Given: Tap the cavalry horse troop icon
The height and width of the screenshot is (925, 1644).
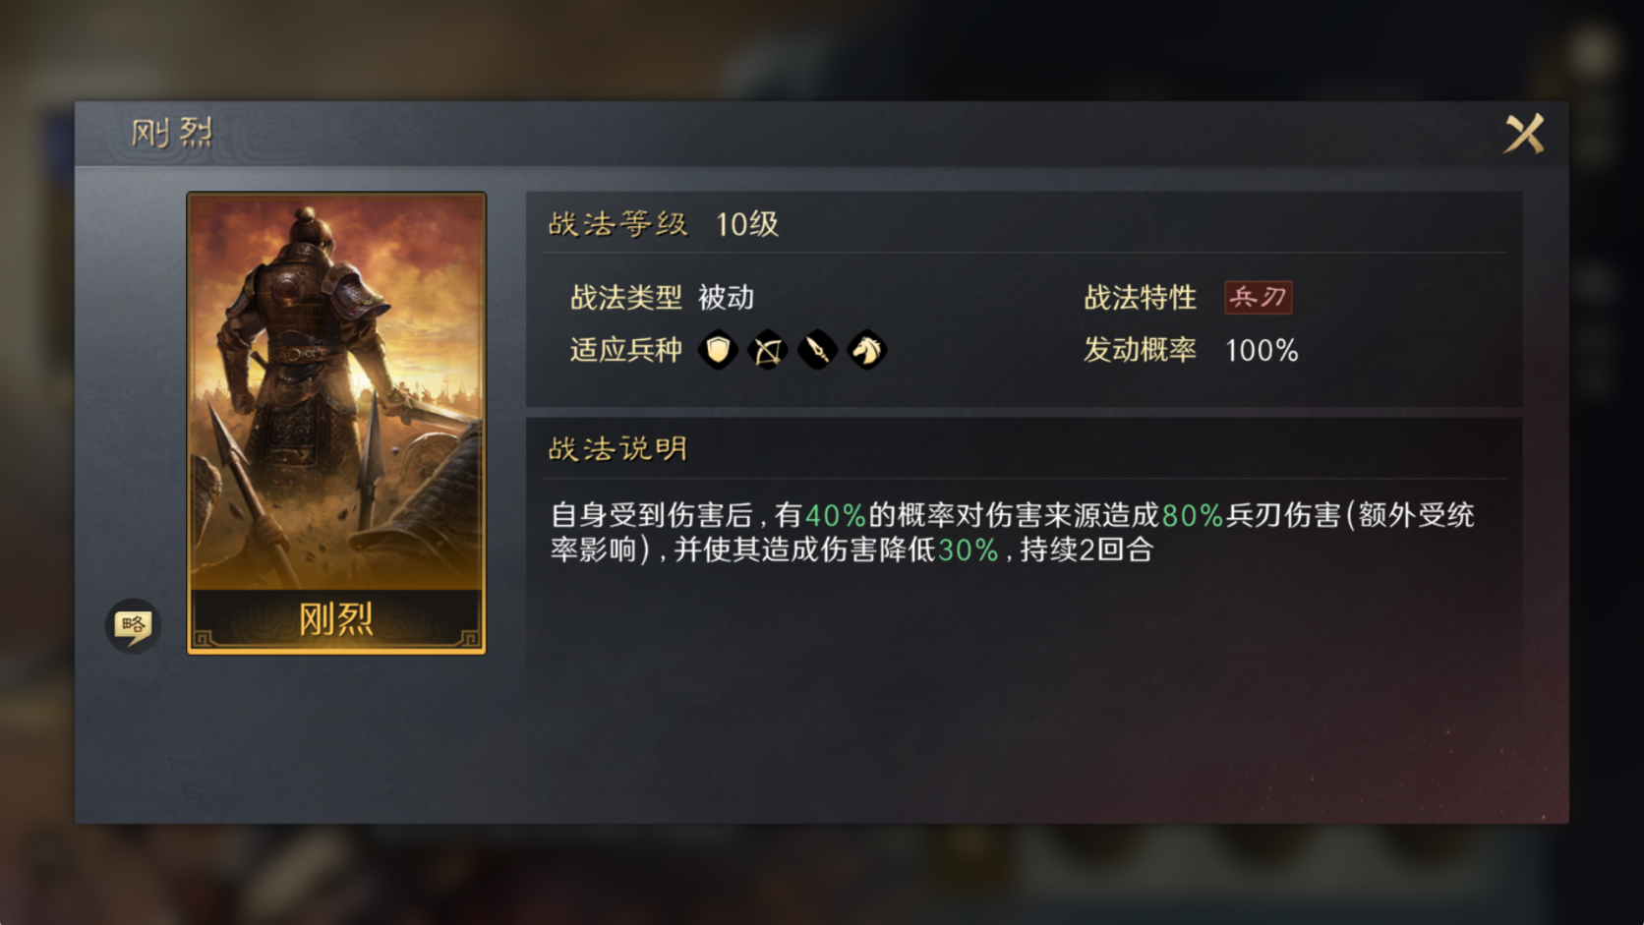Looking at the screenshot, I should click(866, 350).
